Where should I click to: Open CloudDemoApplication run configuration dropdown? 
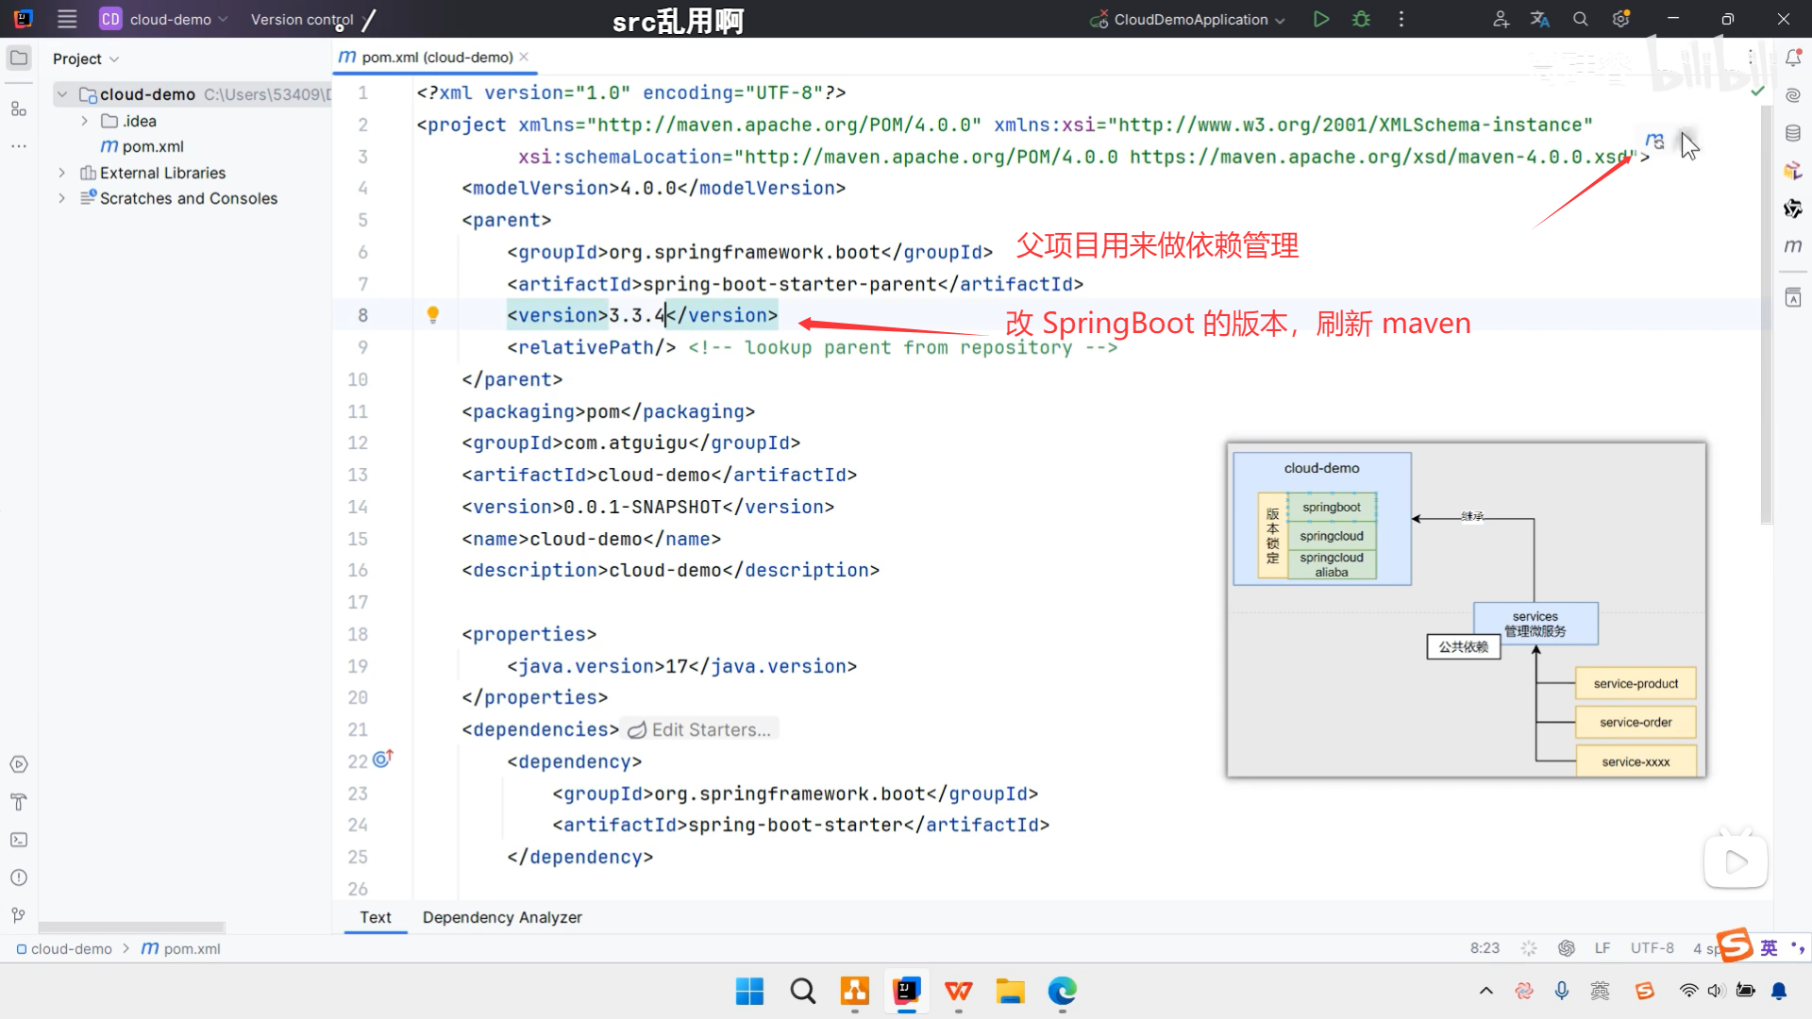tap(1189, 19)
